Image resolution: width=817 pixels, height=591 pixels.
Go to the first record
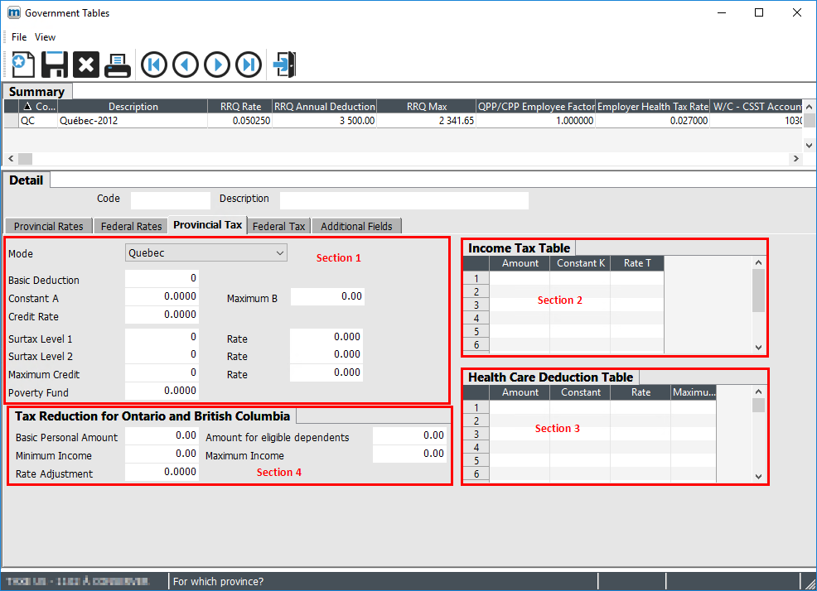[x=153, y=64]
